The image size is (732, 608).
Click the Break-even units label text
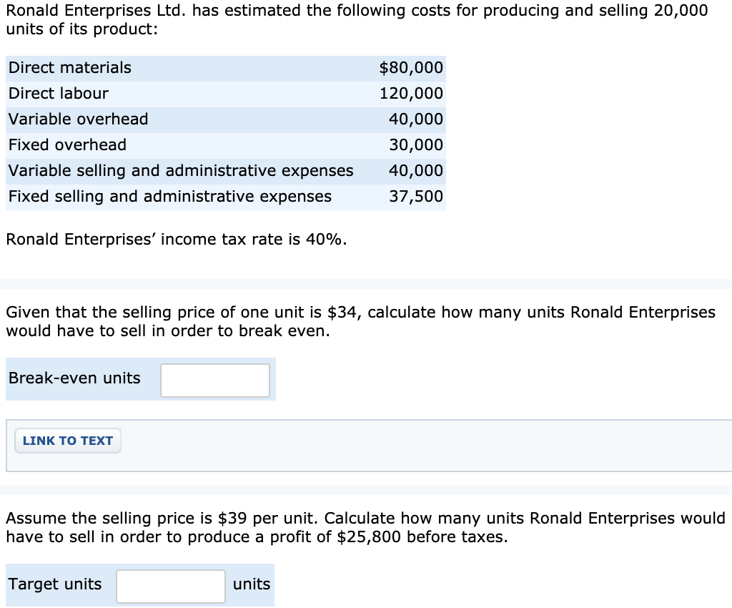click(x=74, y=378)
